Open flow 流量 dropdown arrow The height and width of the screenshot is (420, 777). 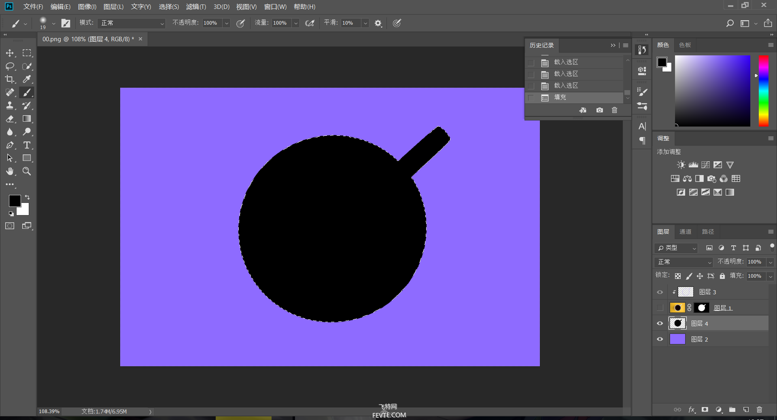point(296,23)
